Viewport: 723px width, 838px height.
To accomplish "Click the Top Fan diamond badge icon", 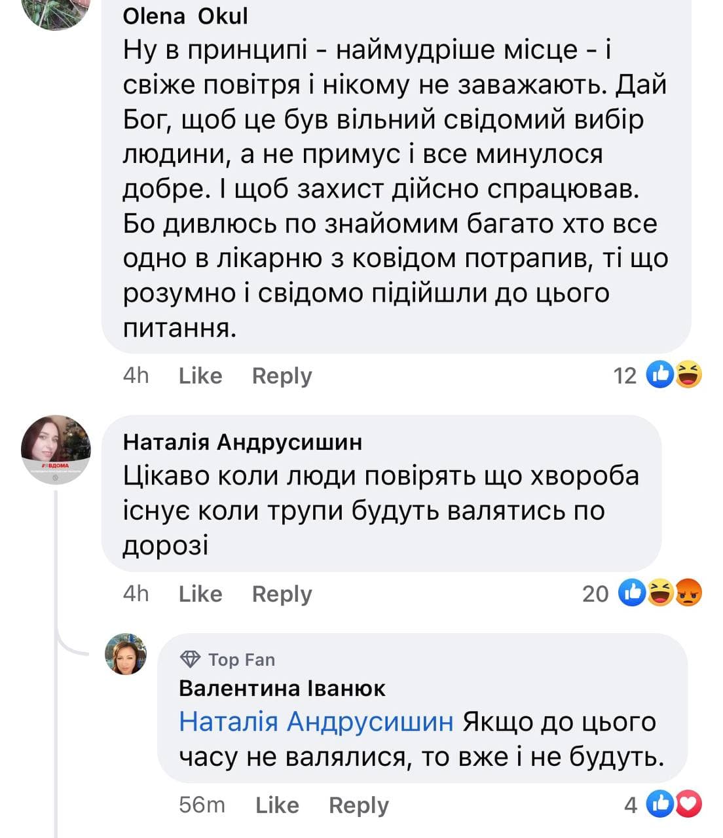I will [190, 659].
